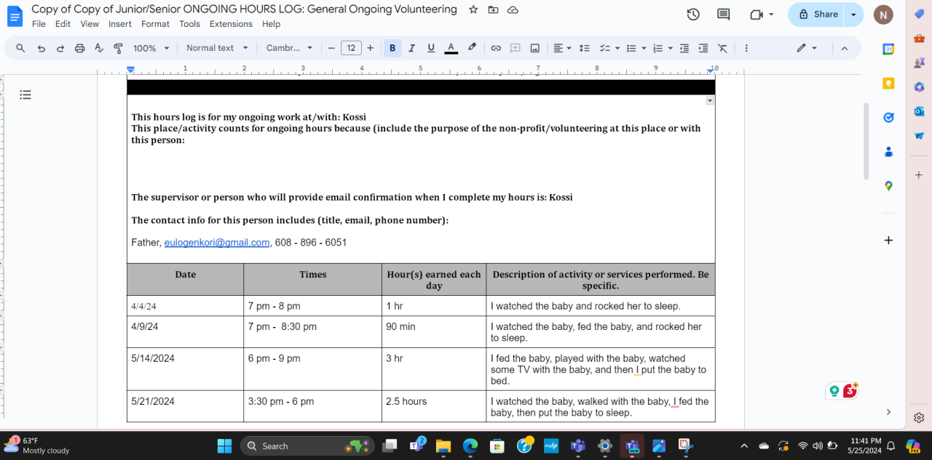Open the Extensions menu

point(231,24)
